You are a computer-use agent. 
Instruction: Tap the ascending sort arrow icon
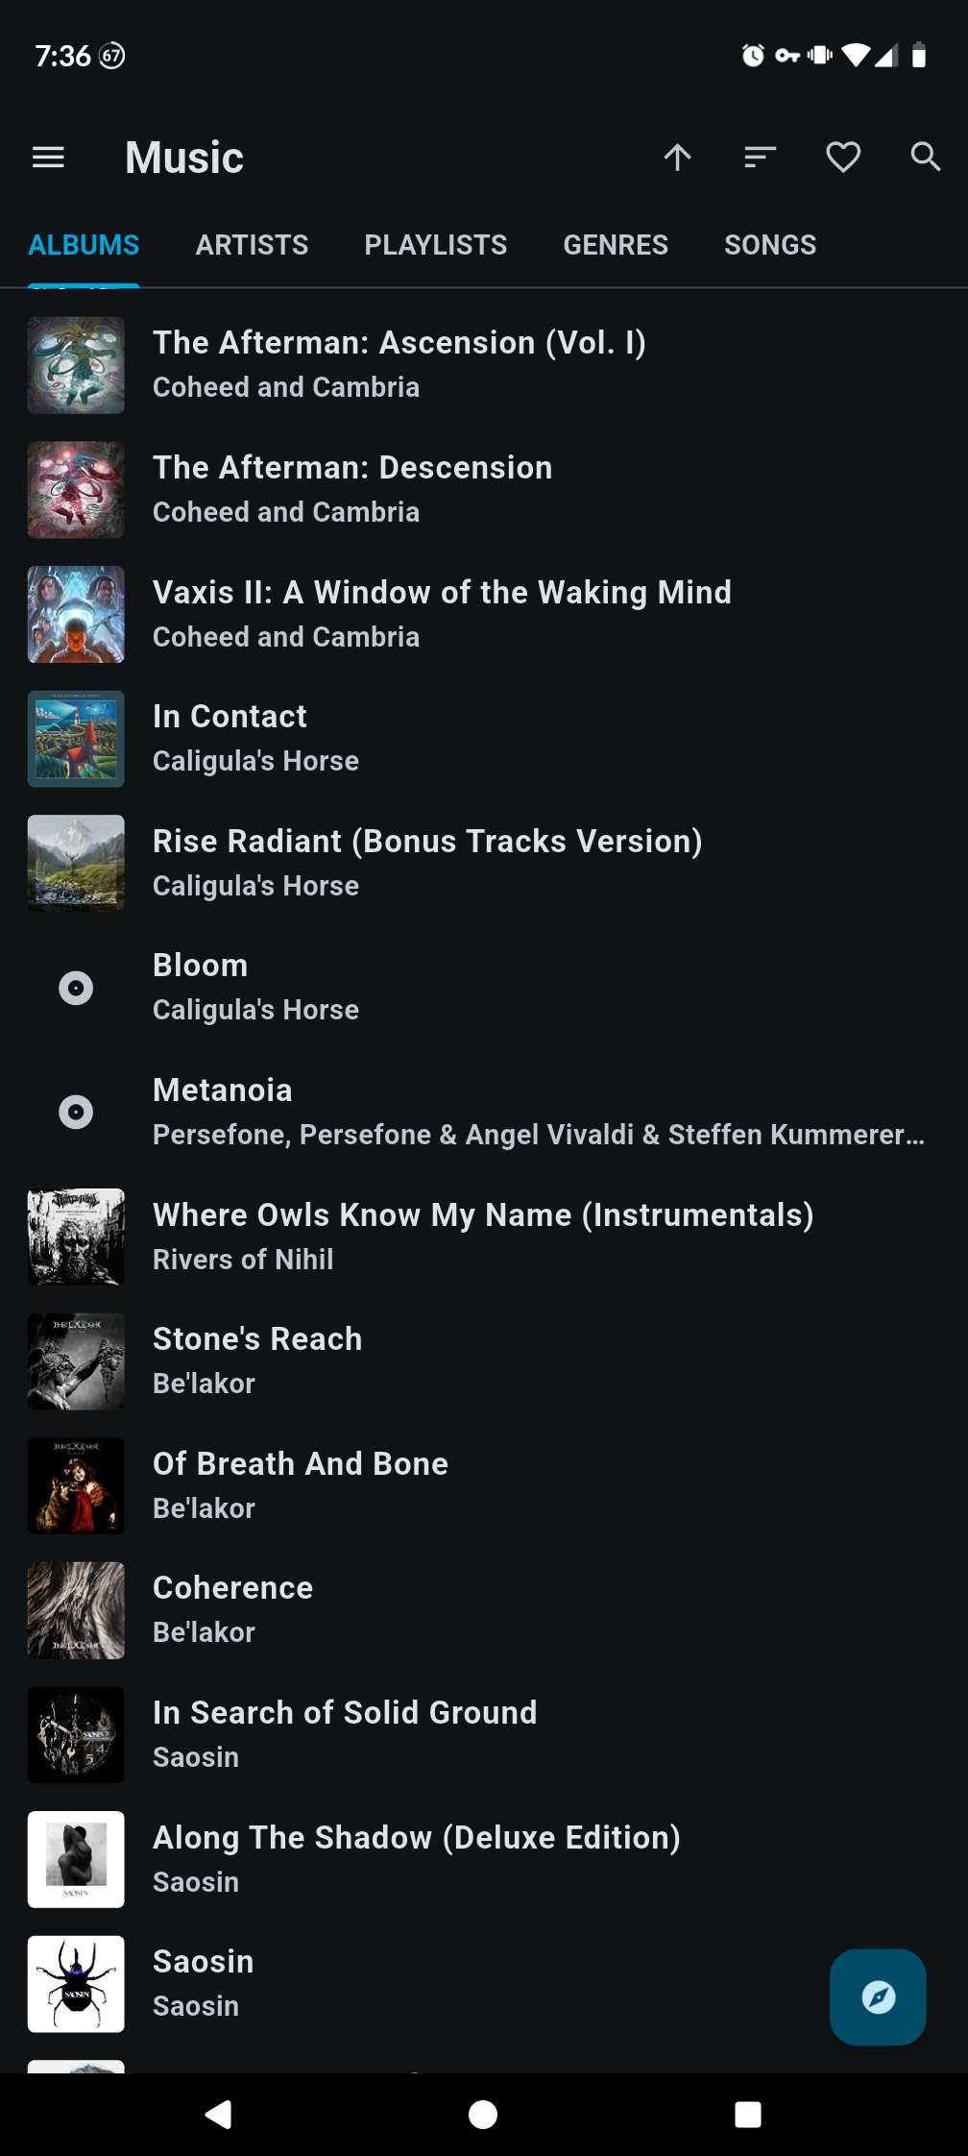pyautogui.click(x=677, y=158)
